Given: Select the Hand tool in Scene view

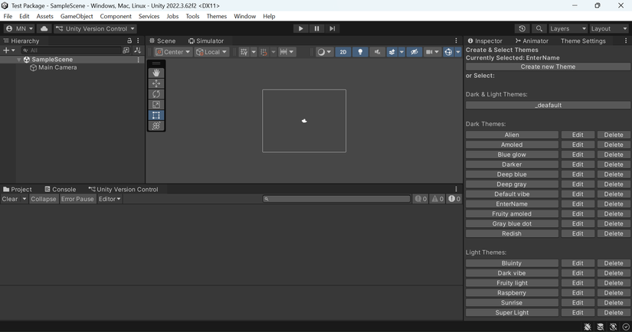Looking at the screenshot, I should [156, 73].
